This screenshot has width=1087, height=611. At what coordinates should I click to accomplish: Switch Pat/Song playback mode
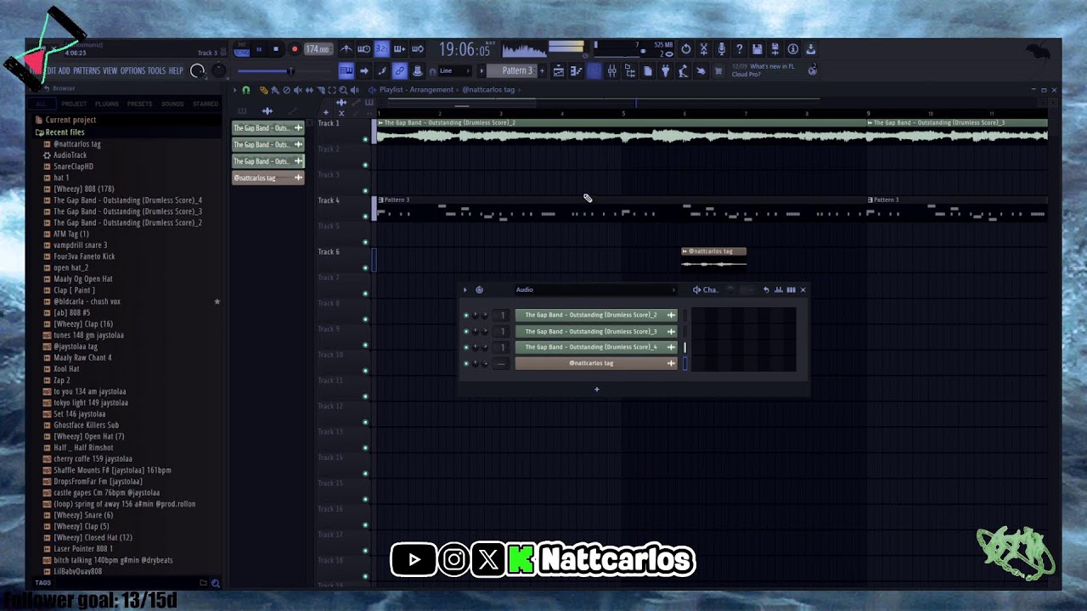point(242,49)
